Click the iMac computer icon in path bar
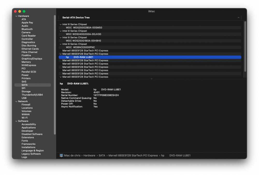This screenshot has width=259, height=175. tap(61, 156)
